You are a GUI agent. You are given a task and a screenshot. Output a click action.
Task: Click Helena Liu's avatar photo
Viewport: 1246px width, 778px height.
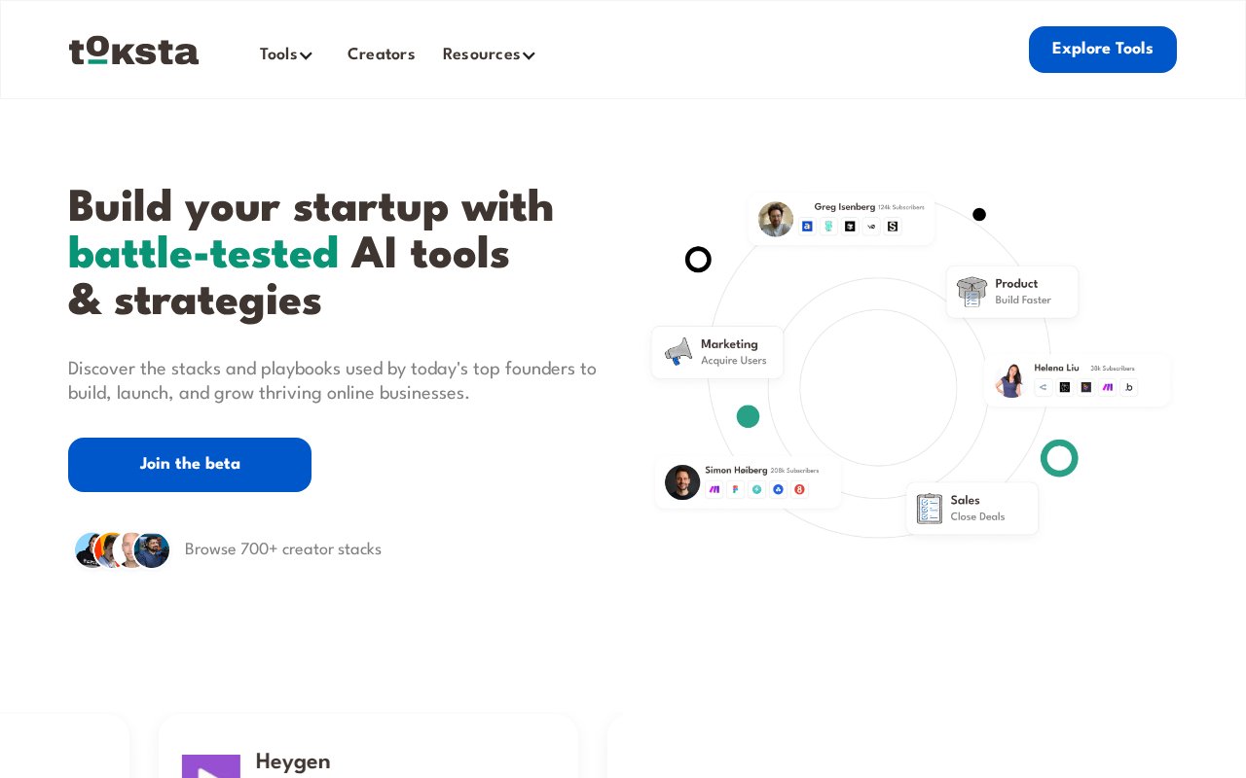tap(1010, 380)
